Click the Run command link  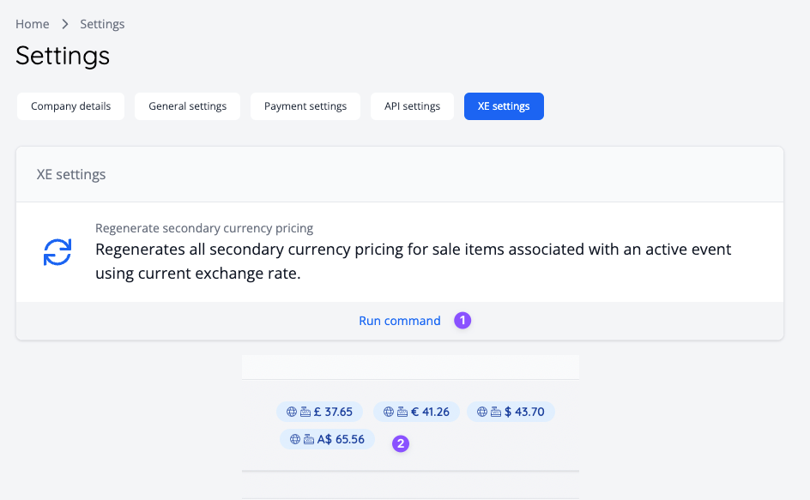400,320
